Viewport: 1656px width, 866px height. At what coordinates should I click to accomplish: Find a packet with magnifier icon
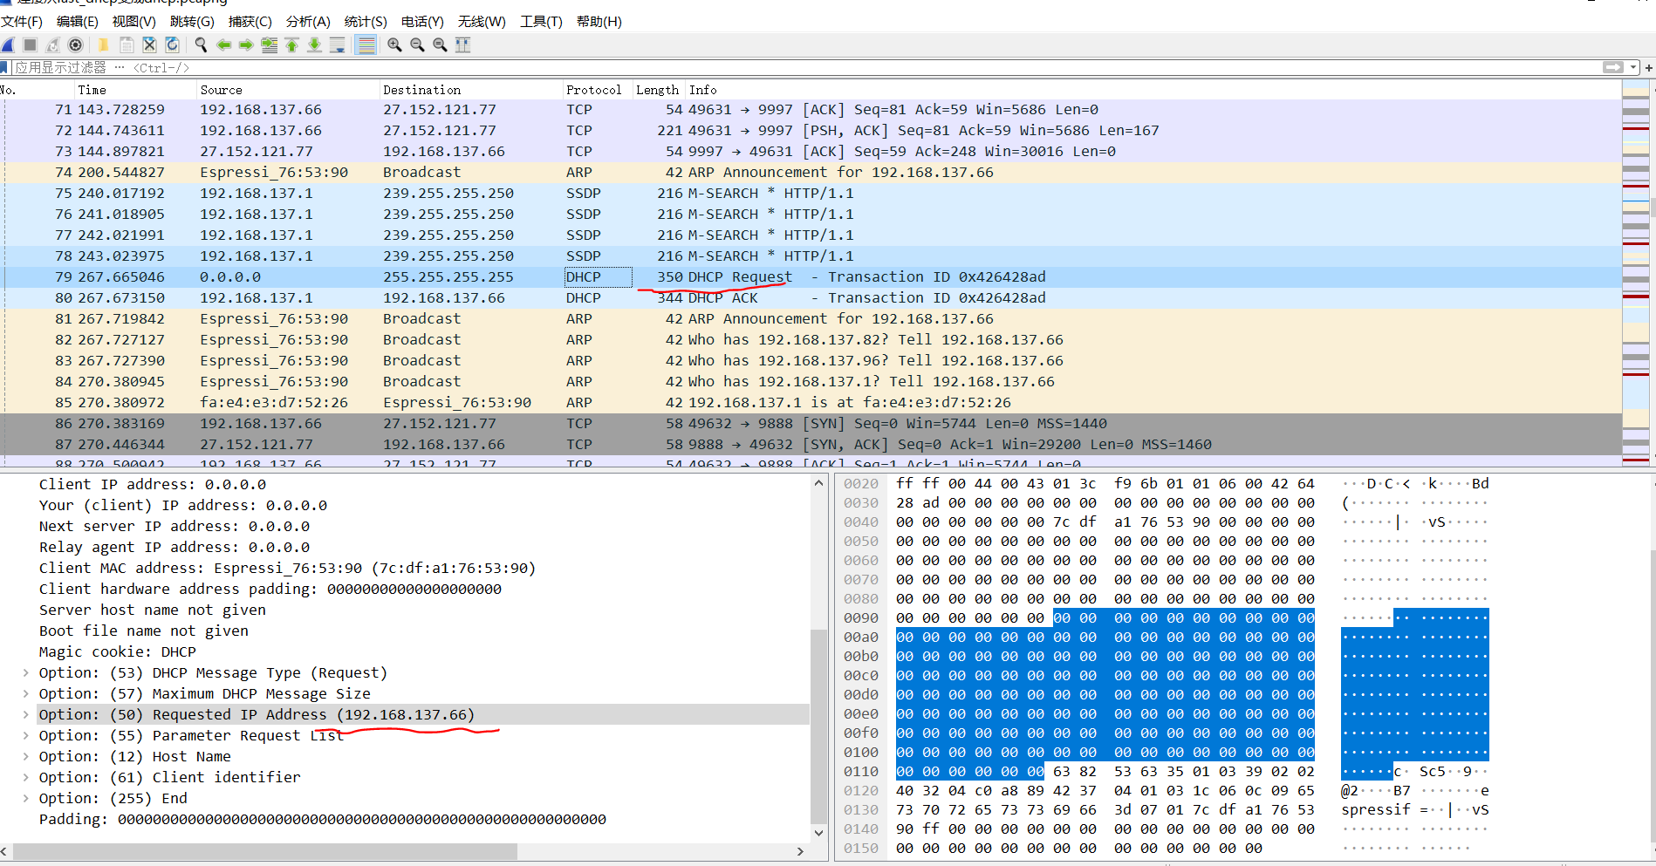pos(201,45)
